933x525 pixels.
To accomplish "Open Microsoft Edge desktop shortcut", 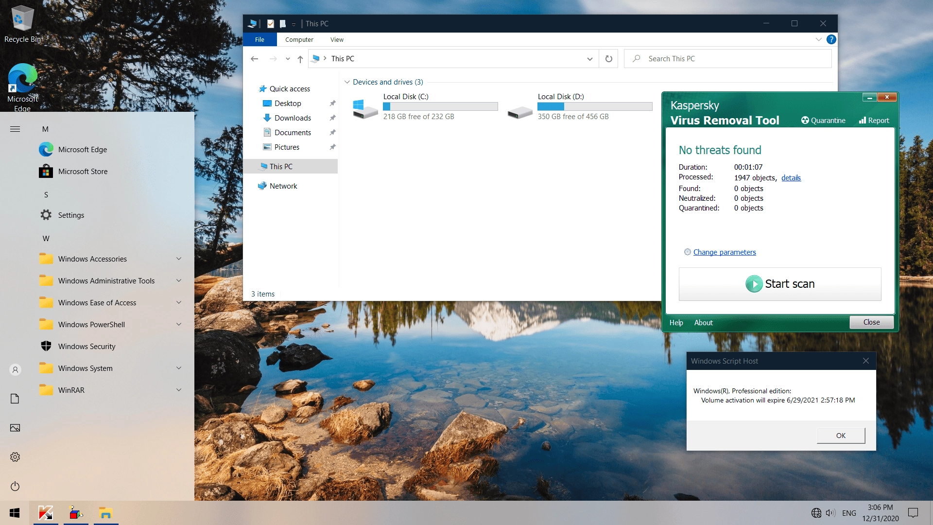I will point(22,87).
